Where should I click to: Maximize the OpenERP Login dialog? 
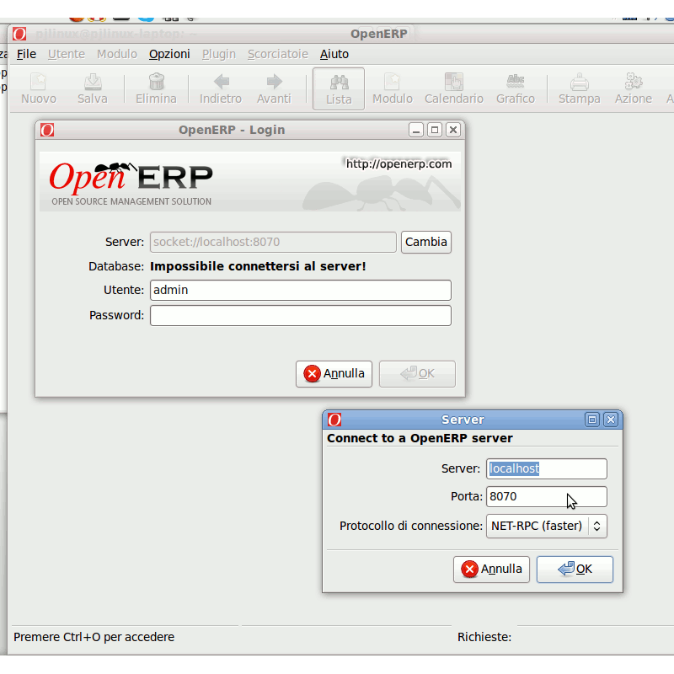click(x=435, y=130)
